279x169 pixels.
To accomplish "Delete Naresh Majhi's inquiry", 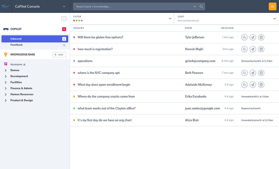I will point(261,49).
